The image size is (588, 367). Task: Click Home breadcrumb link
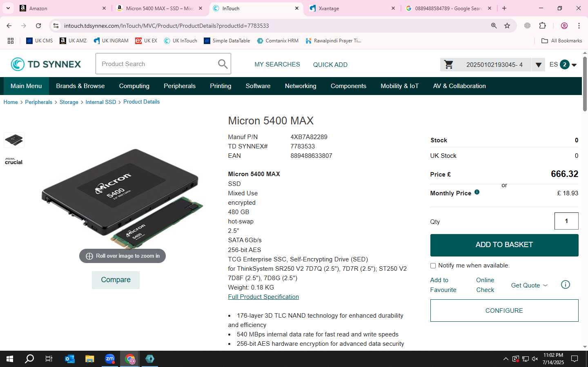(x=11, y=102)
